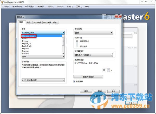156x114 pixels.
Task: Open the 教学活动(c) menu
Action: click(17, 6)
